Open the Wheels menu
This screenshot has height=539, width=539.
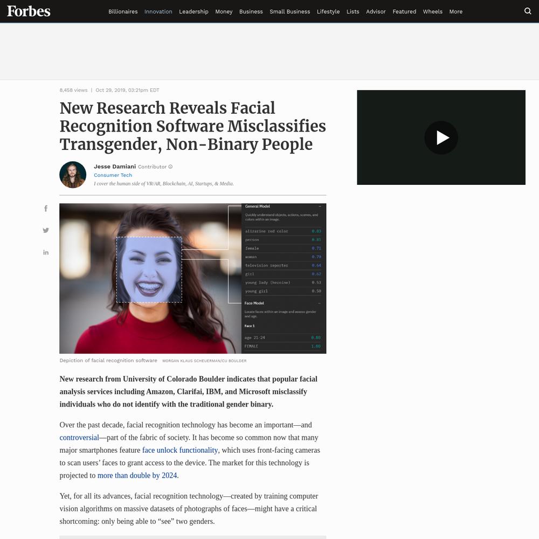click(432, 11)
